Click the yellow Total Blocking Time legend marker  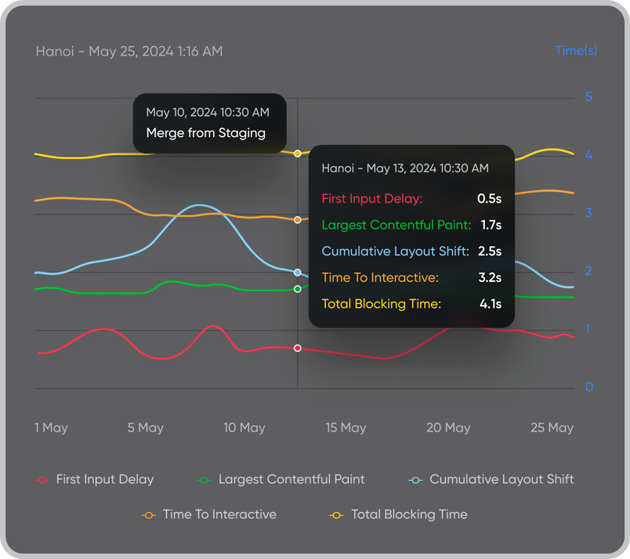(336, 514)
